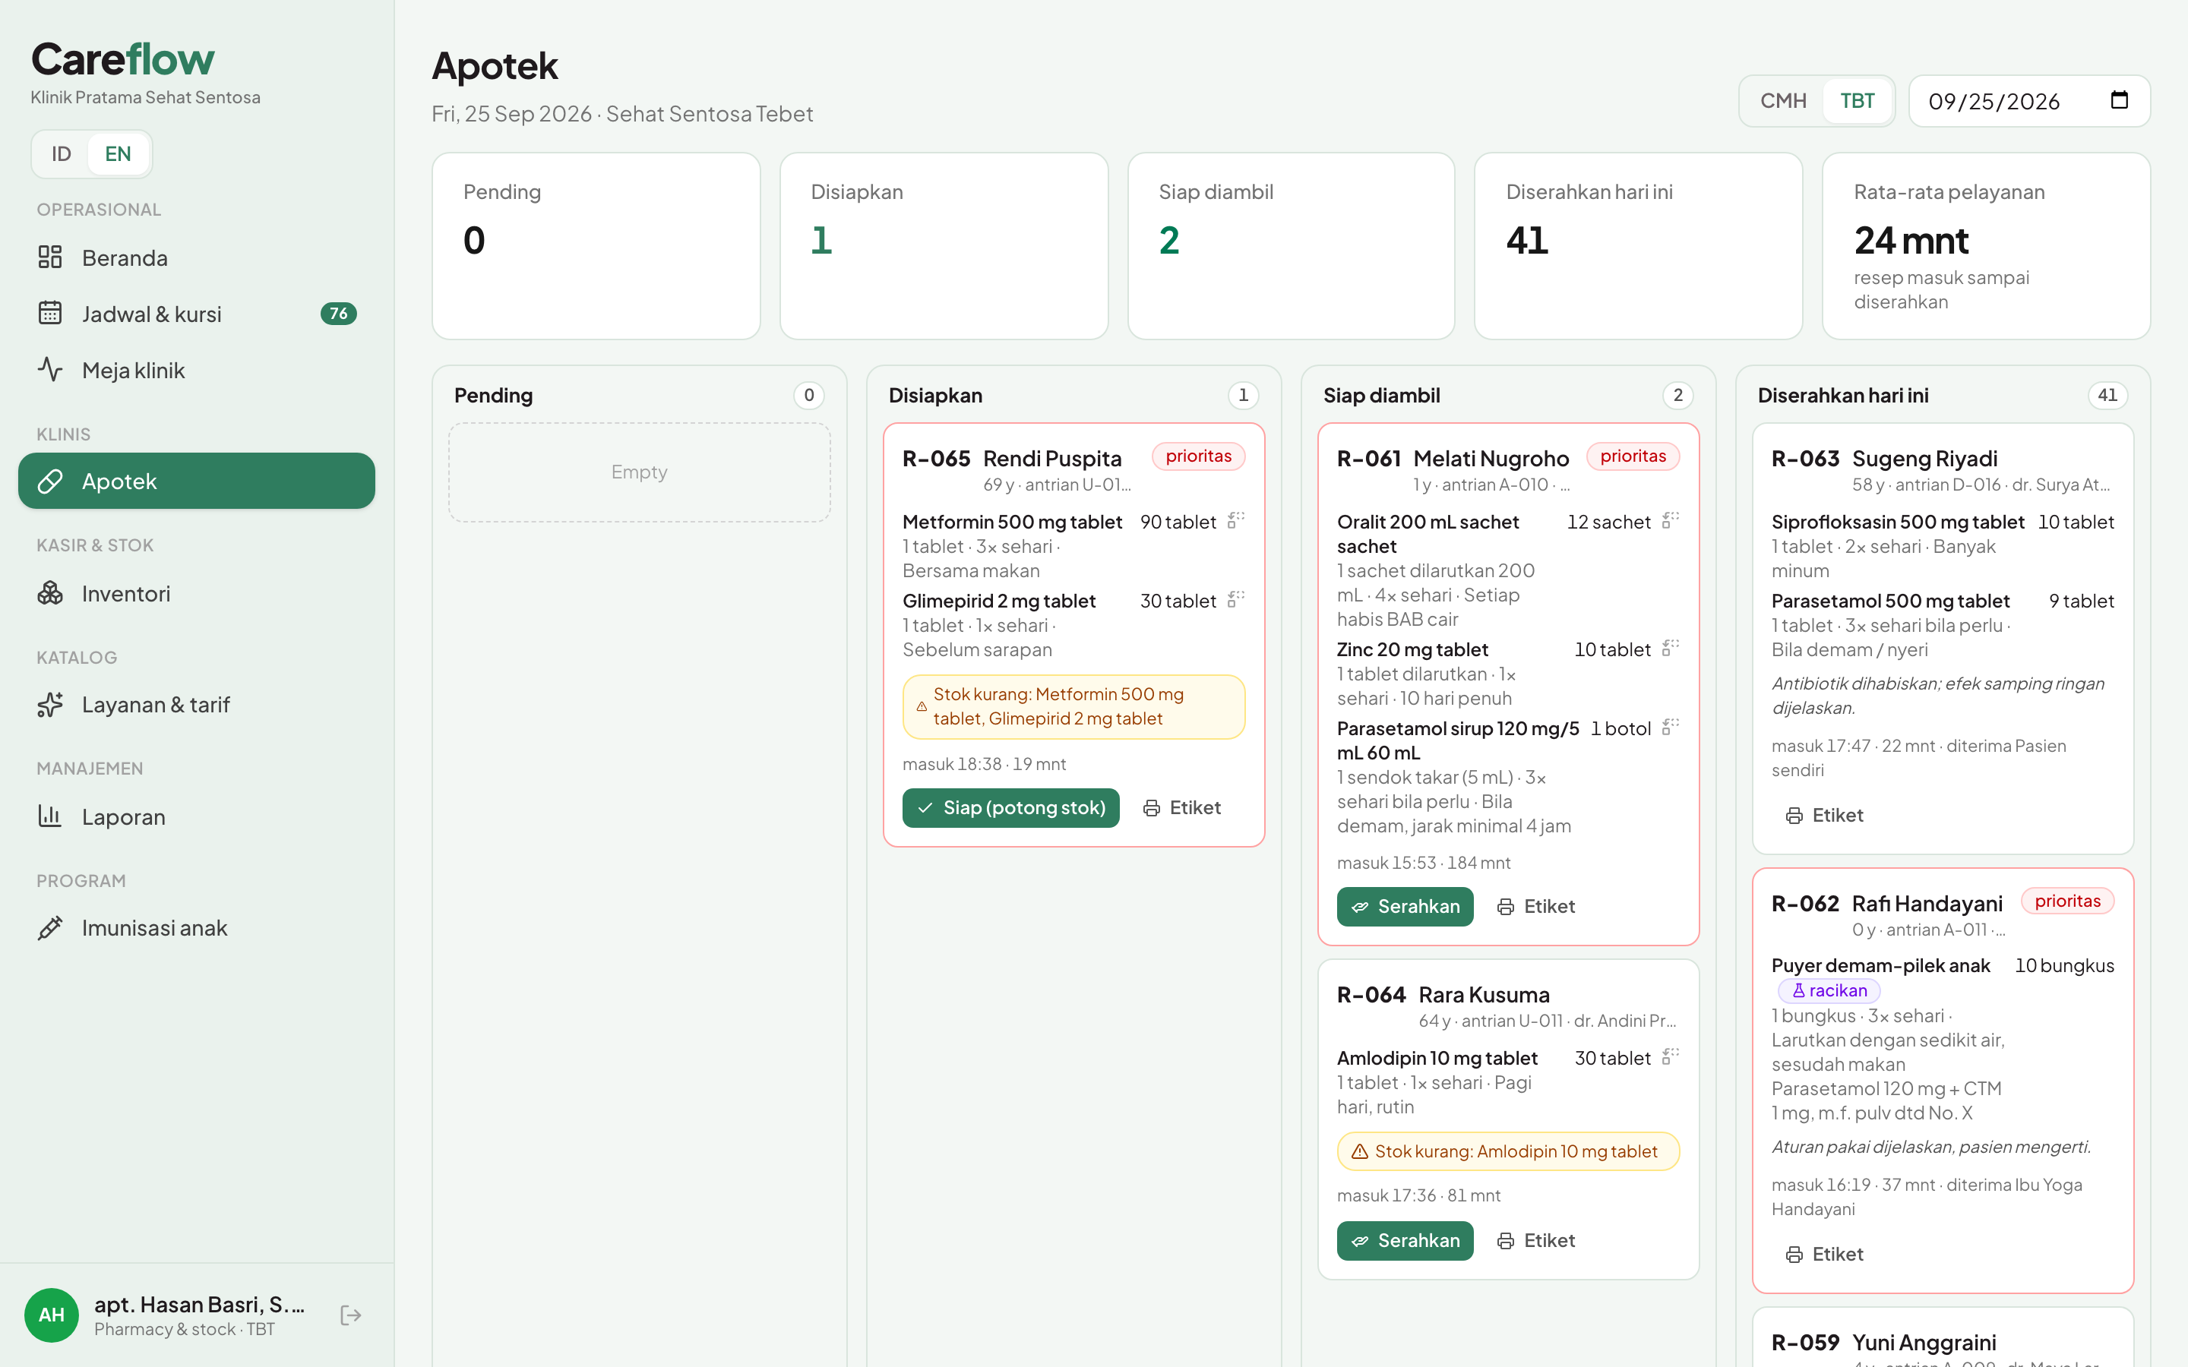
Task: Click patient name Rendi Puspita
Action: coord(1052,459)
